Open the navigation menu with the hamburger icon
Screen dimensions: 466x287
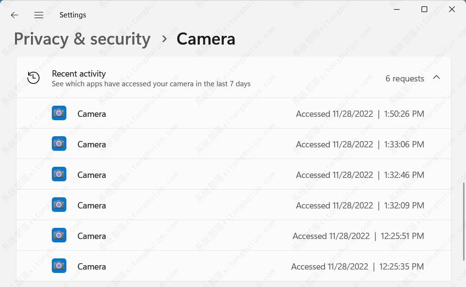click(x=39, y=15)
